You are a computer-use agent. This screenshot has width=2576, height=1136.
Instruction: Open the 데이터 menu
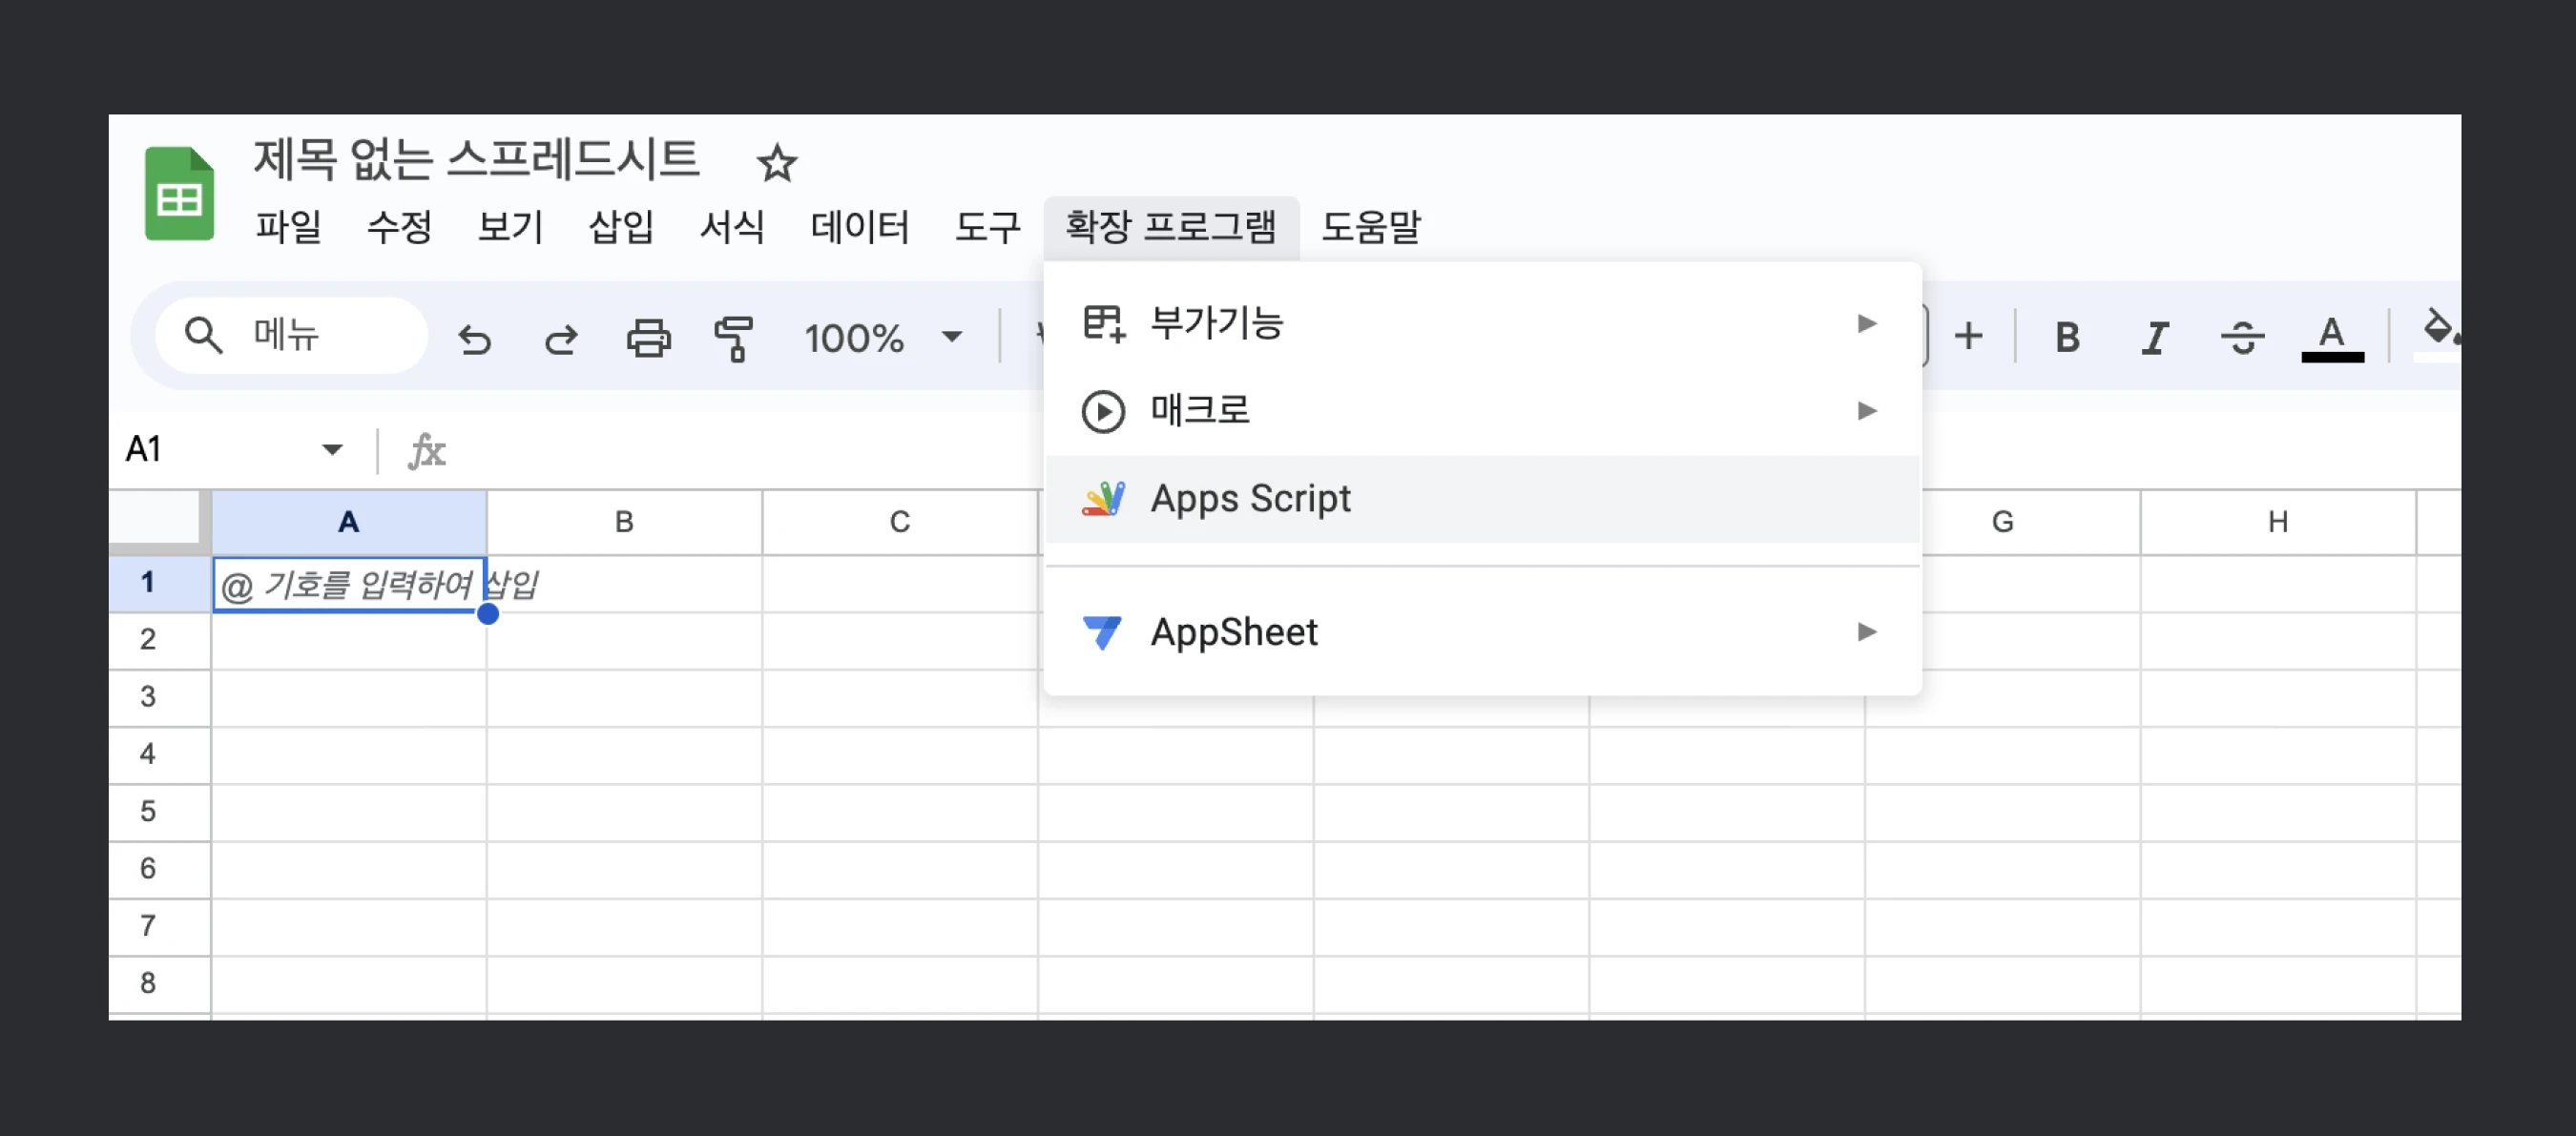tap(859, 227)
